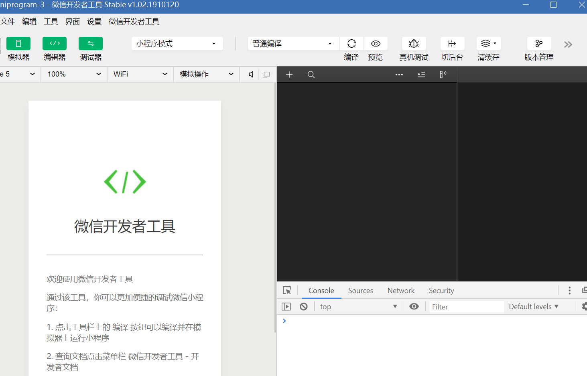
Task: Open real device debugging bug icon
Action: point(414,44)
